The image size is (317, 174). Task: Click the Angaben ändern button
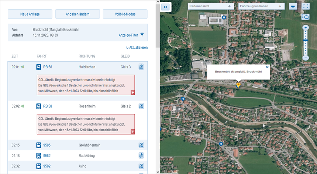pos(77,14)
